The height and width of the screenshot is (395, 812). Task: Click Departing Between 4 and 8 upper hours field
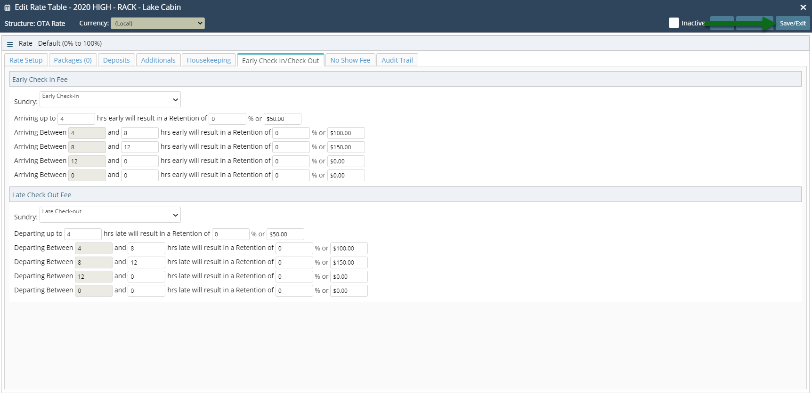pyautogui.click(x=146, y=248)
